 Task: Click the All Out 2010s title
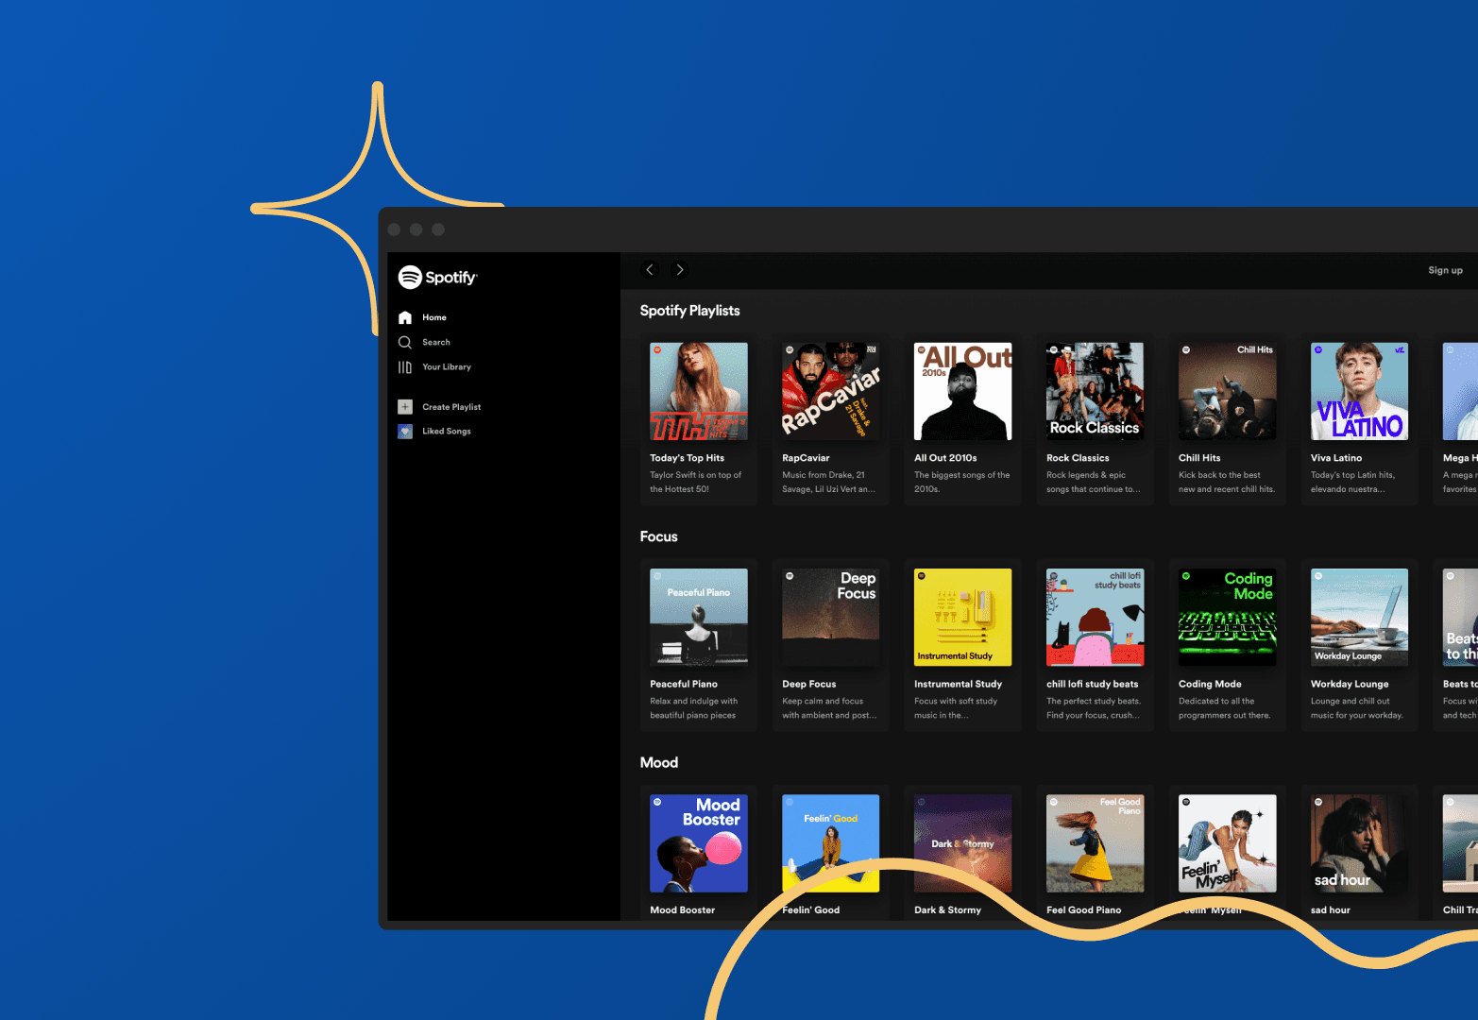pos(945,458)
